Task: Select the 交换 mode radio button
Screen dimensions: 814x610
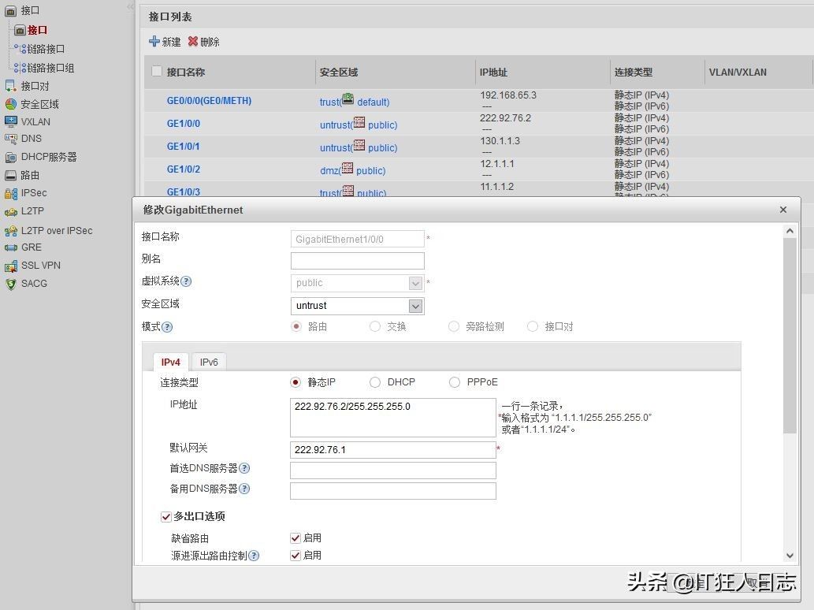Action: tap(375, 326)
